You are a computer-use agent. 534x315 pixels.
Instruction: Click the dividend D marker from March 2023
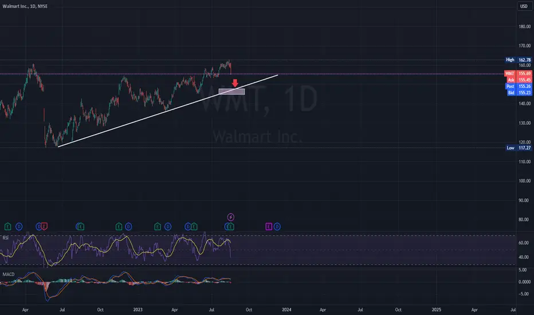click(x=168, y=226)
